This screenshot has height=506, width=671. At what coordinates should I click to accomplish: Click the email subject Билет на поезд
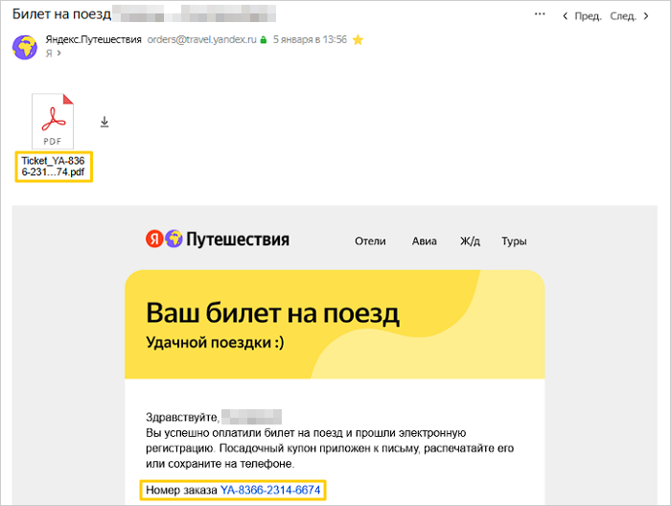61,14
